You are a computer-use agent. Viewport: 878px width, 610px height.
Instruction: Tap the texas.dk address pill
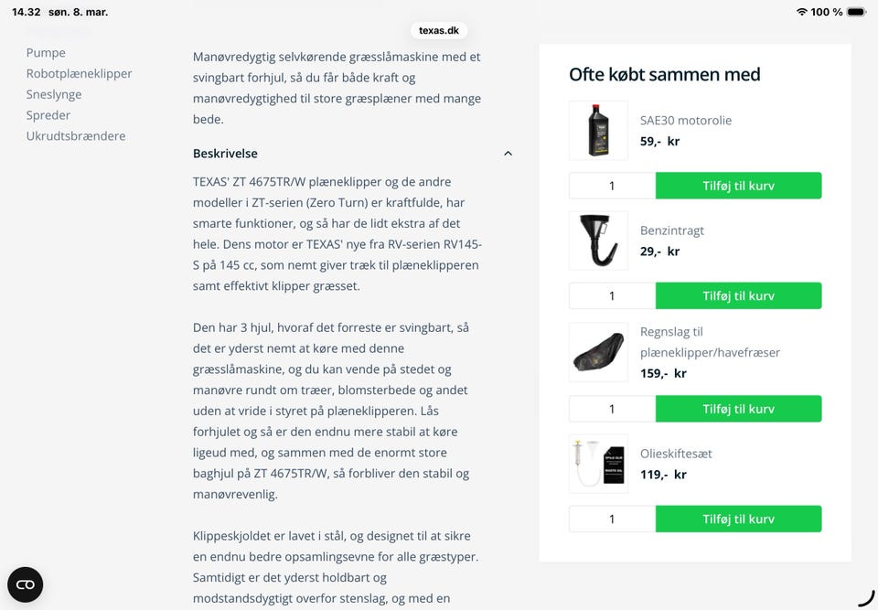pyautogui.click(x=439, y=30)
